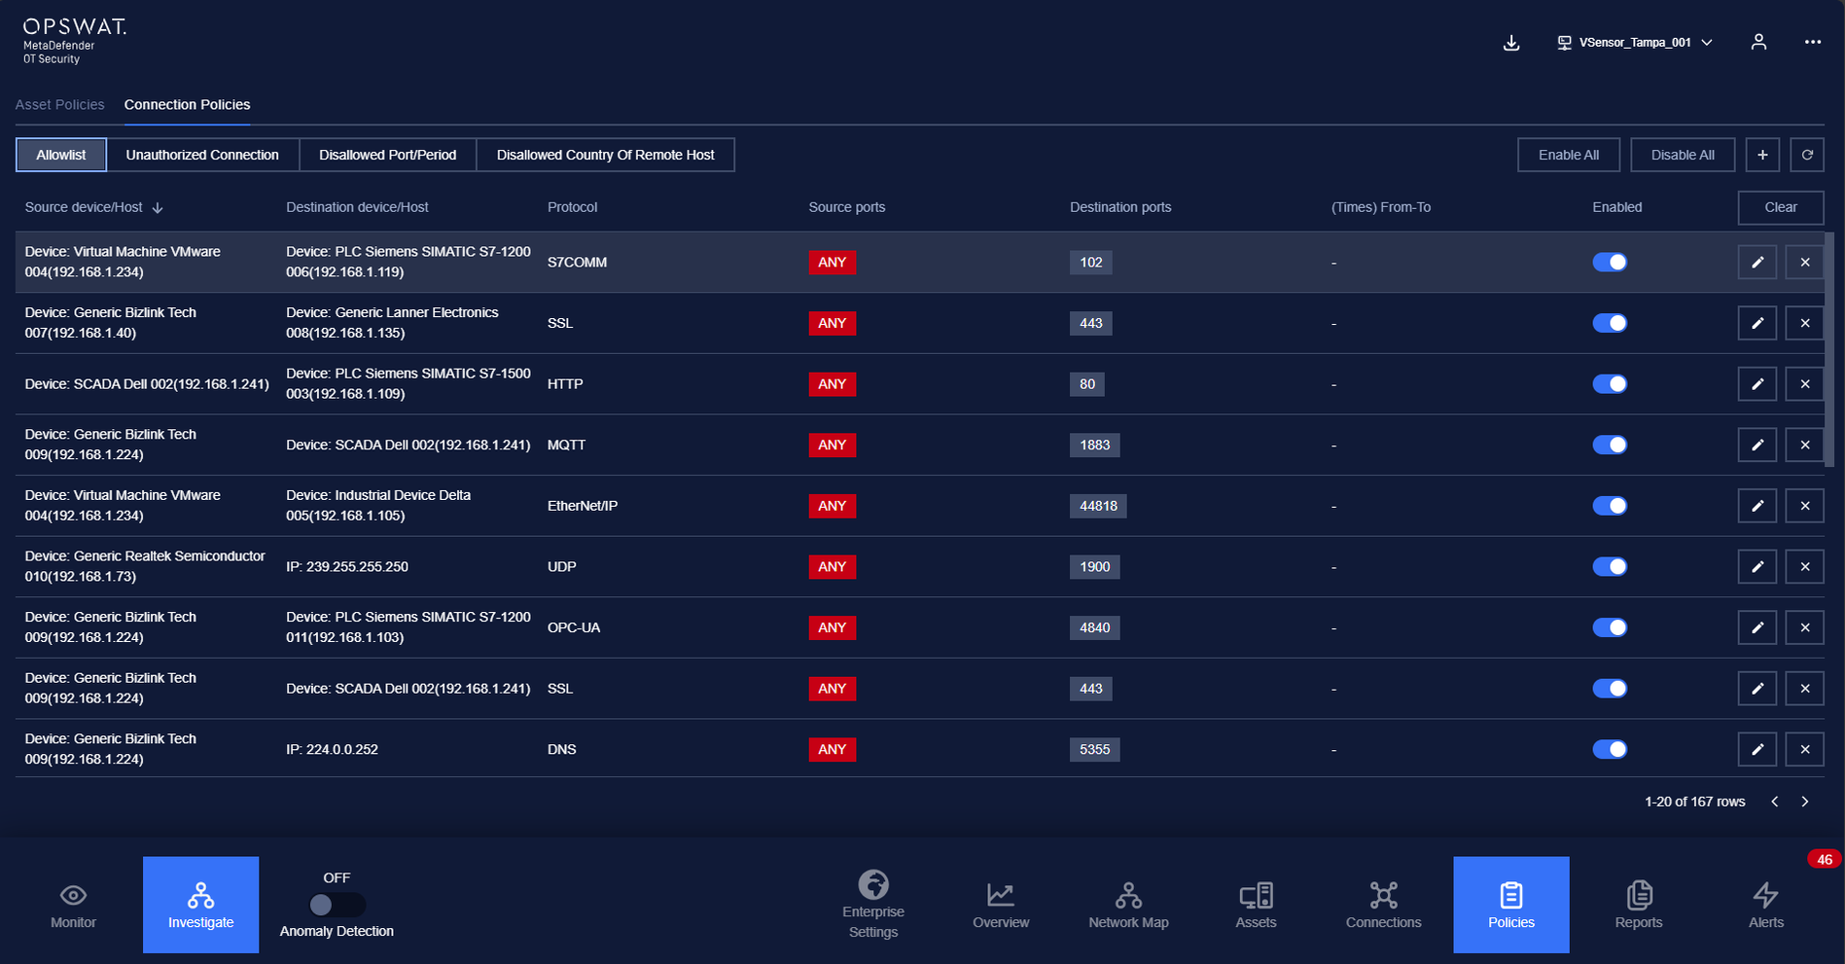
Task: Delete the S7COMM policy row
Action: point(1805,262)
